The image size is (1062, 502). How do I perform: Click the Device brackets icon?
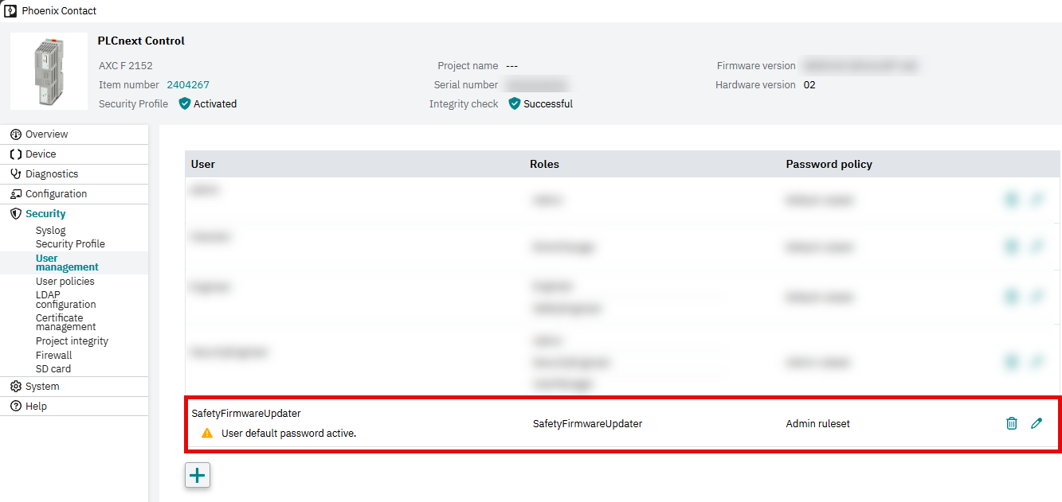coord(16,154)
